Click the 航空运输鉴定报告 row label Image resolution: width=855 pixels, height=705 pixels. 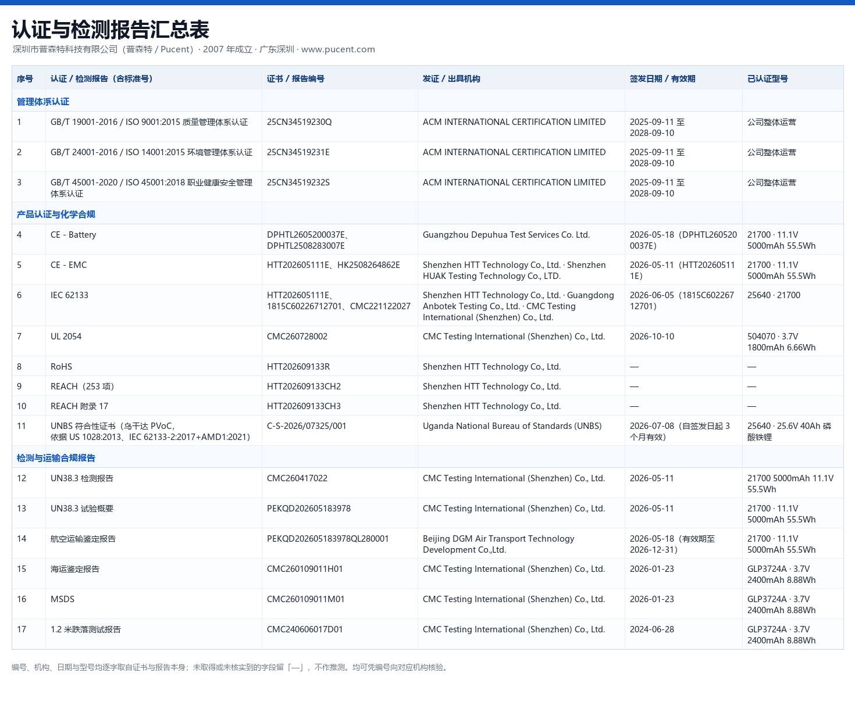83,539
